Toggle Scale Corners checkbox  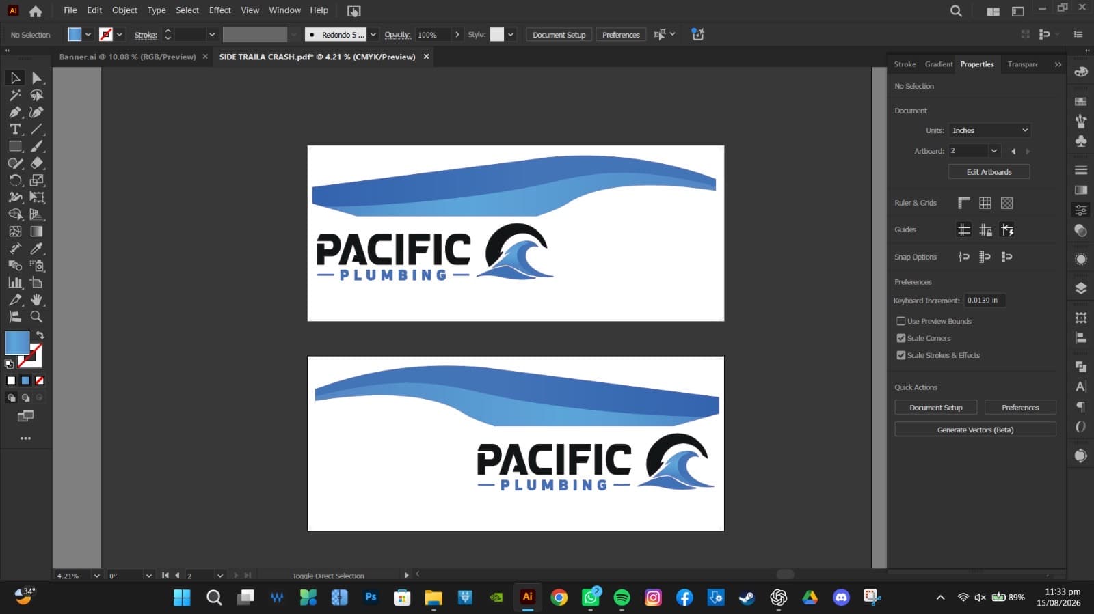[901, 338]
